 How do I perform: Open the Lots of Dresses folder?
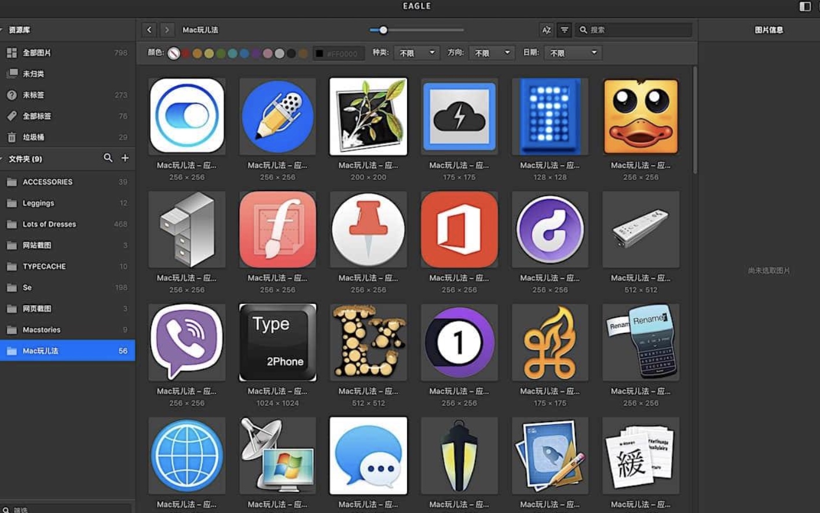coord(67,224)
